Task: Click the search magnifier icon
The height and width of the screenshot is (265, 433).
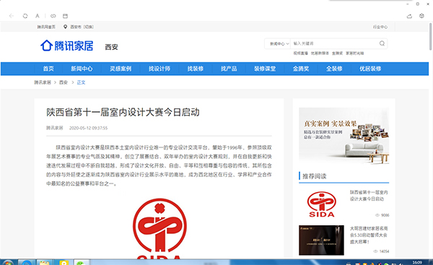Action: click(382, 43)
